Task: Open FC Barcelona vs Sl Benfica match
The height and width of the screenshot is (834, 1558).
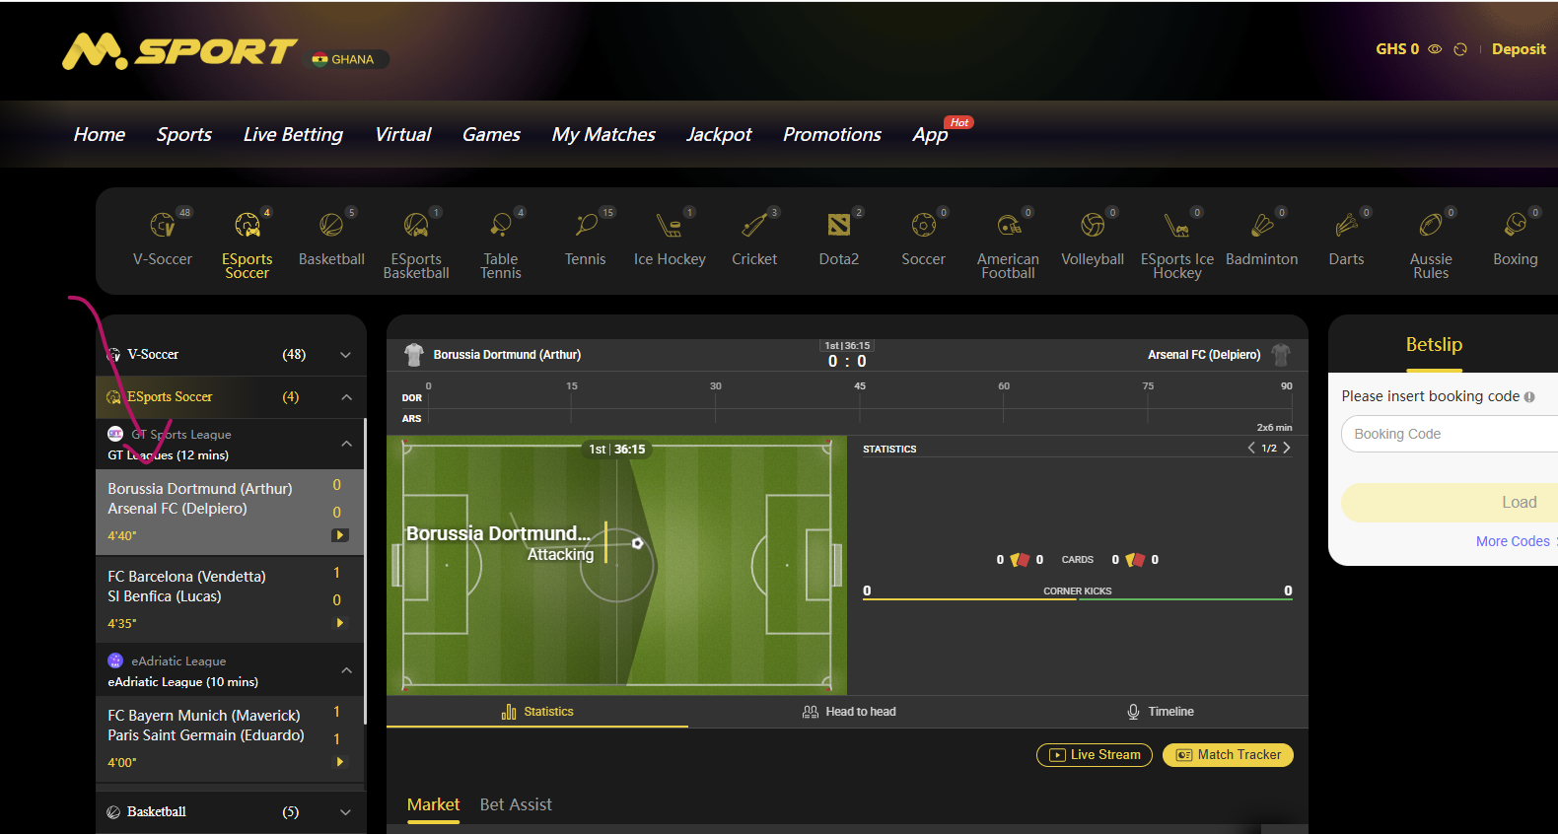Action: tap(230, 599)
